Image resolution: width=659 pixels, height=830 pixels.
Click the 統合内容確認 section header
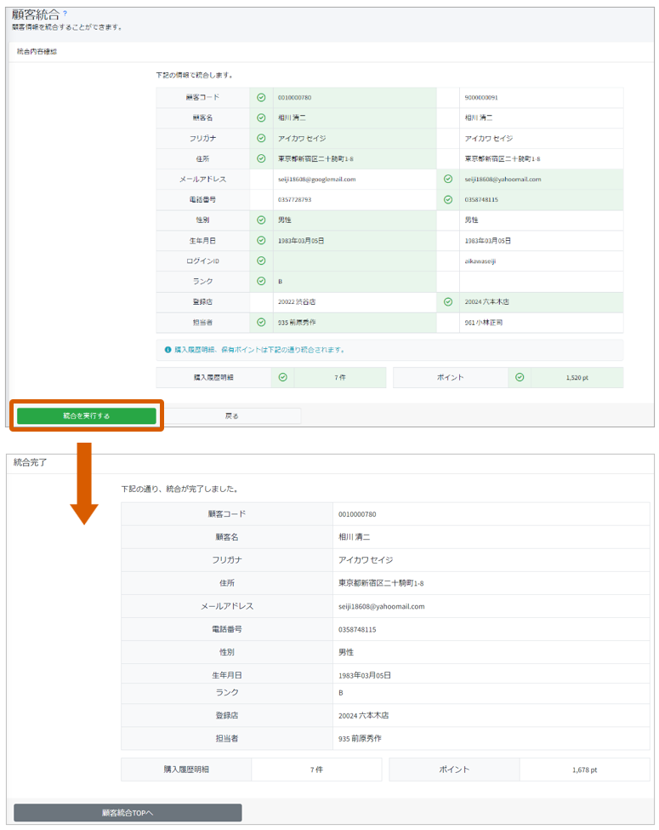[x=37, y=52]
